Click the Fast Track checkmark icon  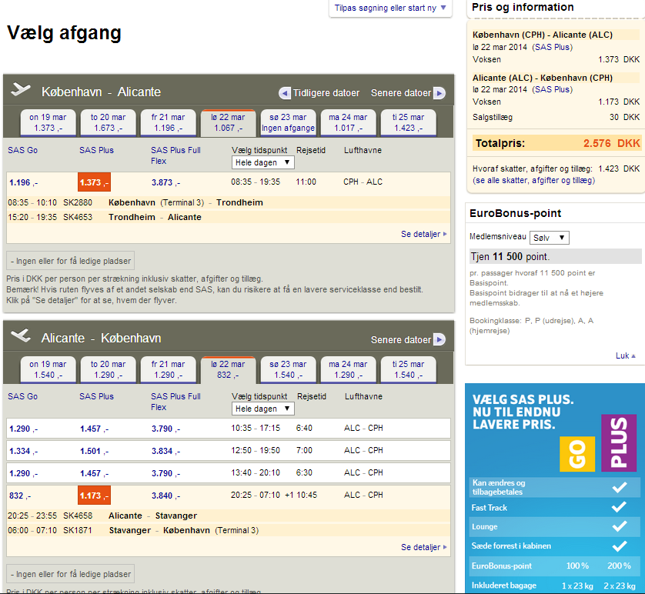pos(618,507)
